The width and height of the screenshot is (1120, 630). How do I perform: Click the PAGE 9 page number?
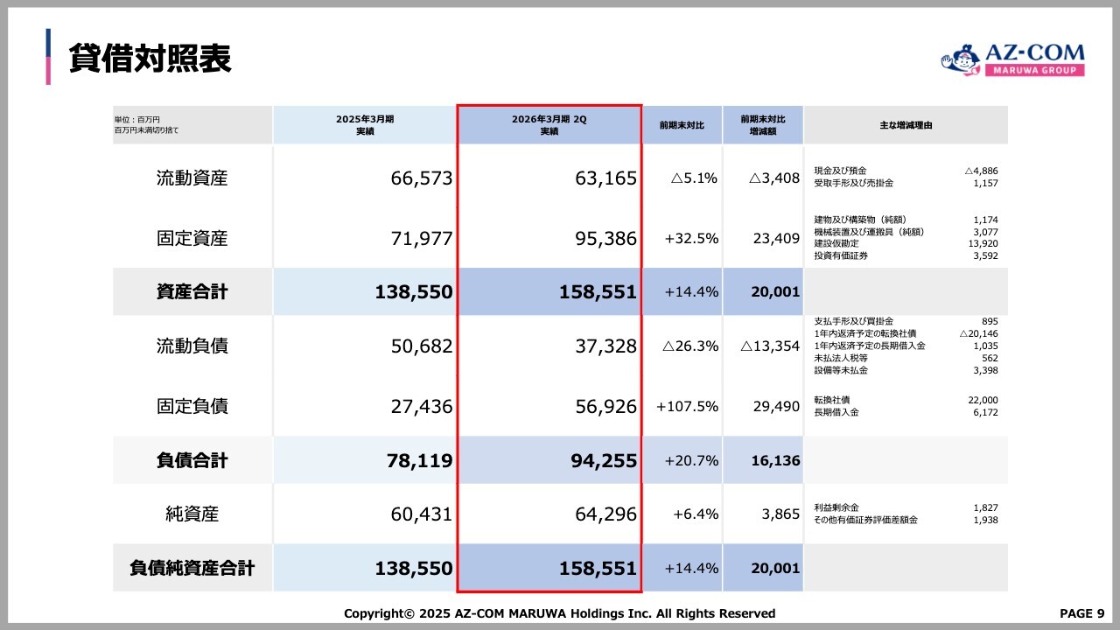(x=1081, y=613)
